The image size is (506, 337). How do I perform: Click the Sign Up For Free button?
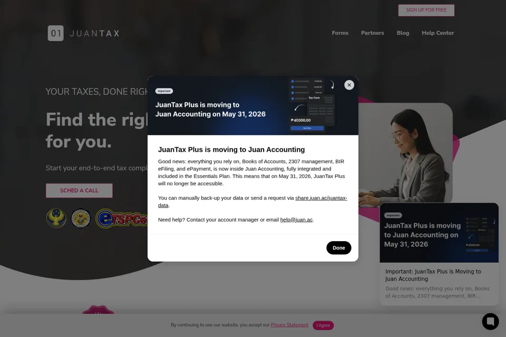tap(426, 10)
